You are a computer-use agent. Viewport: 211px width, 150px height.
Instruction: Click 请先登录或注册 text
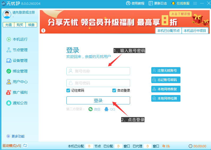[24, 12]
